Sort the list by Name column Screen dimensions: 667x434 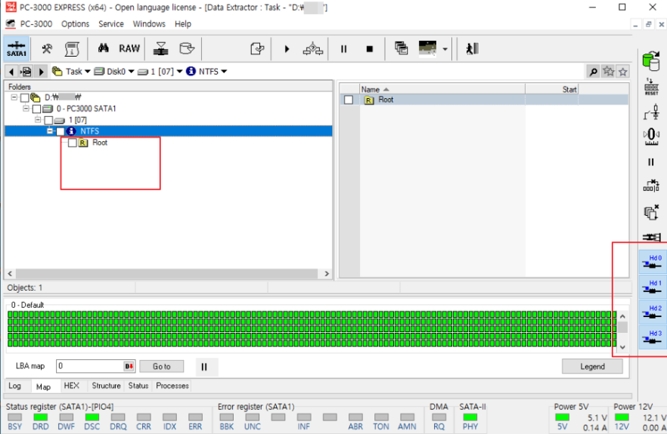coord(442,89)
